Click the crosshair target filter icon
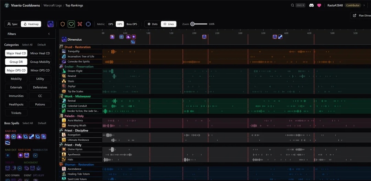This screenshot has width=371, height=181. [x=88, y=24]
